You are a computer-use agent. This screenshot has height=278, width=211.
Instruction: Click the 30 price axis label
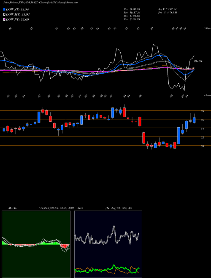point(202,146)
